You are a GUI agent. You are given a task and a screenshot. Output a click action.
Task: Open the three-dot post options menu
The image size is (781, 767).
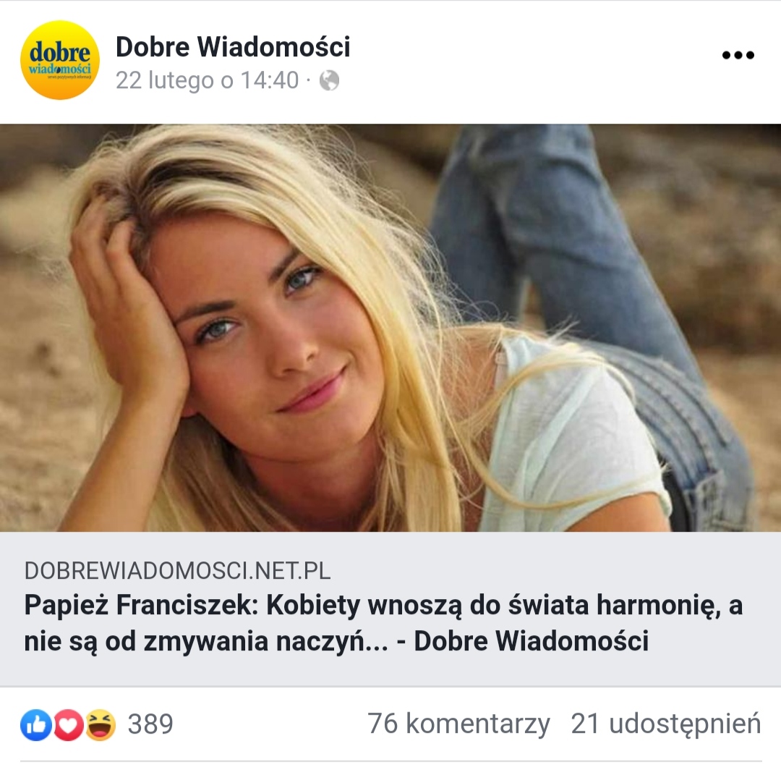[738, 55]
